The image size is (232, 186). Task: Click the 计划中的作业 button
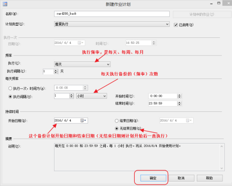click(x=202, y=14)
